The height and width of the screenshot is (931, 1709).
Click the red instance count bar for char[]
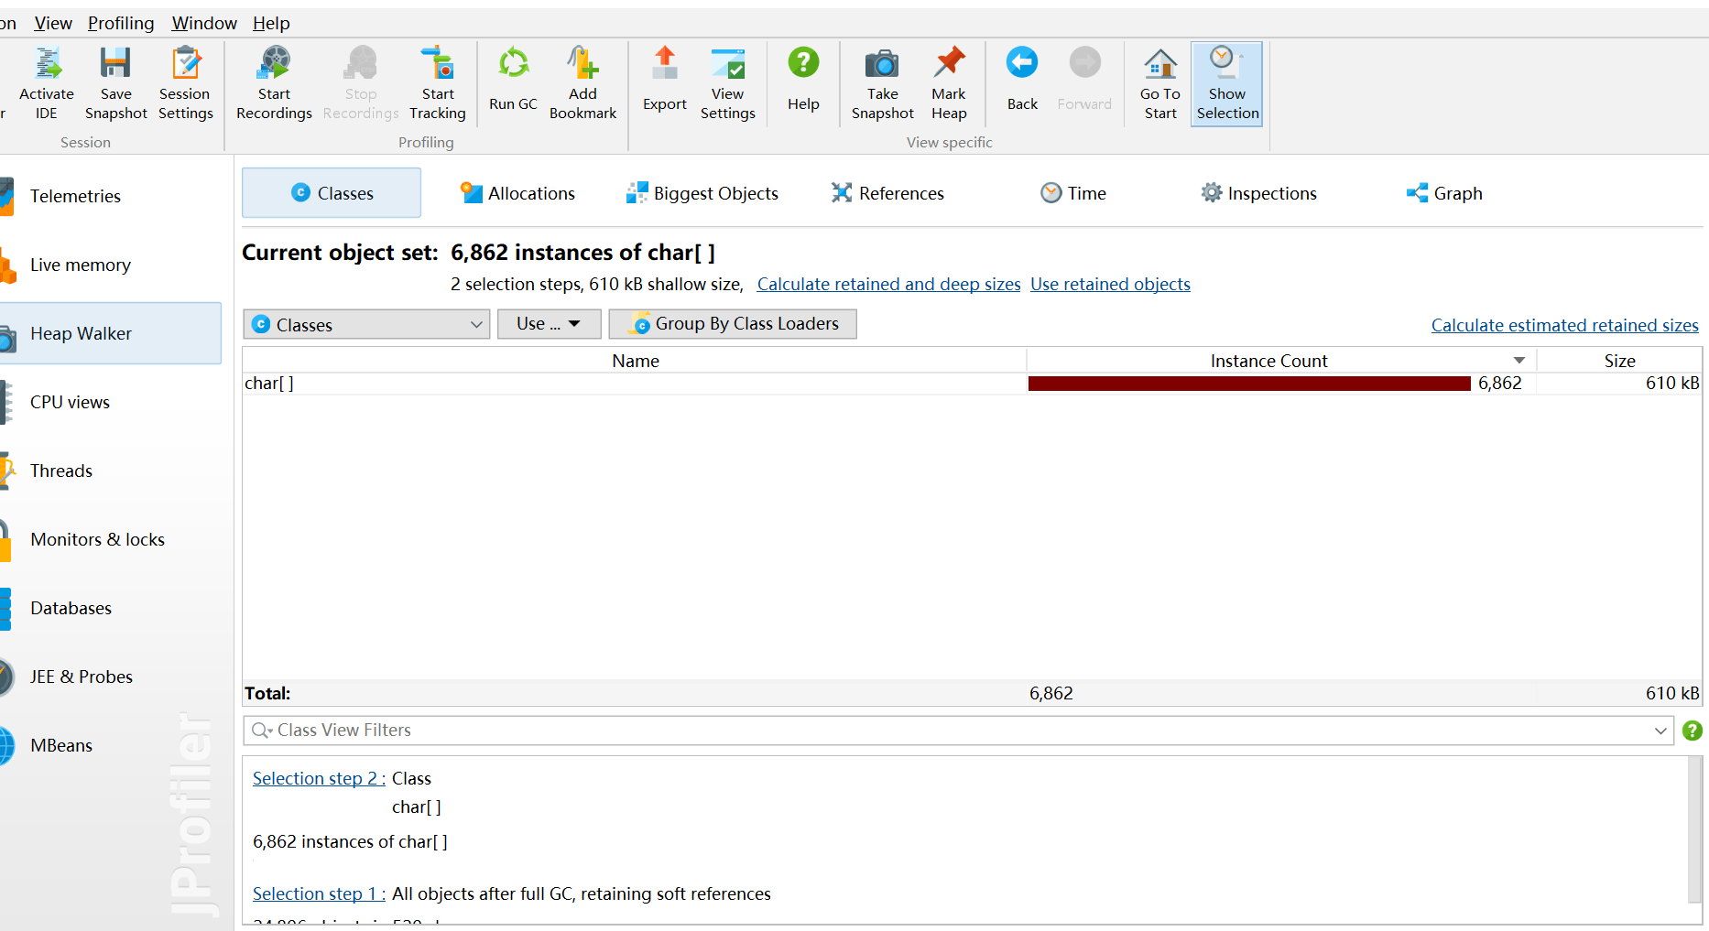(x=1248, y=384)
